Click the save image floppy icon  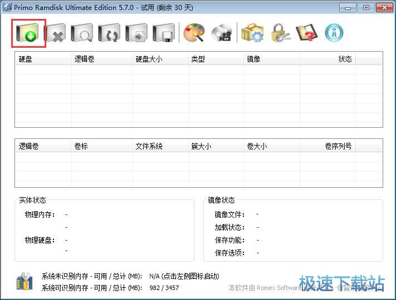tap(164, 33)
